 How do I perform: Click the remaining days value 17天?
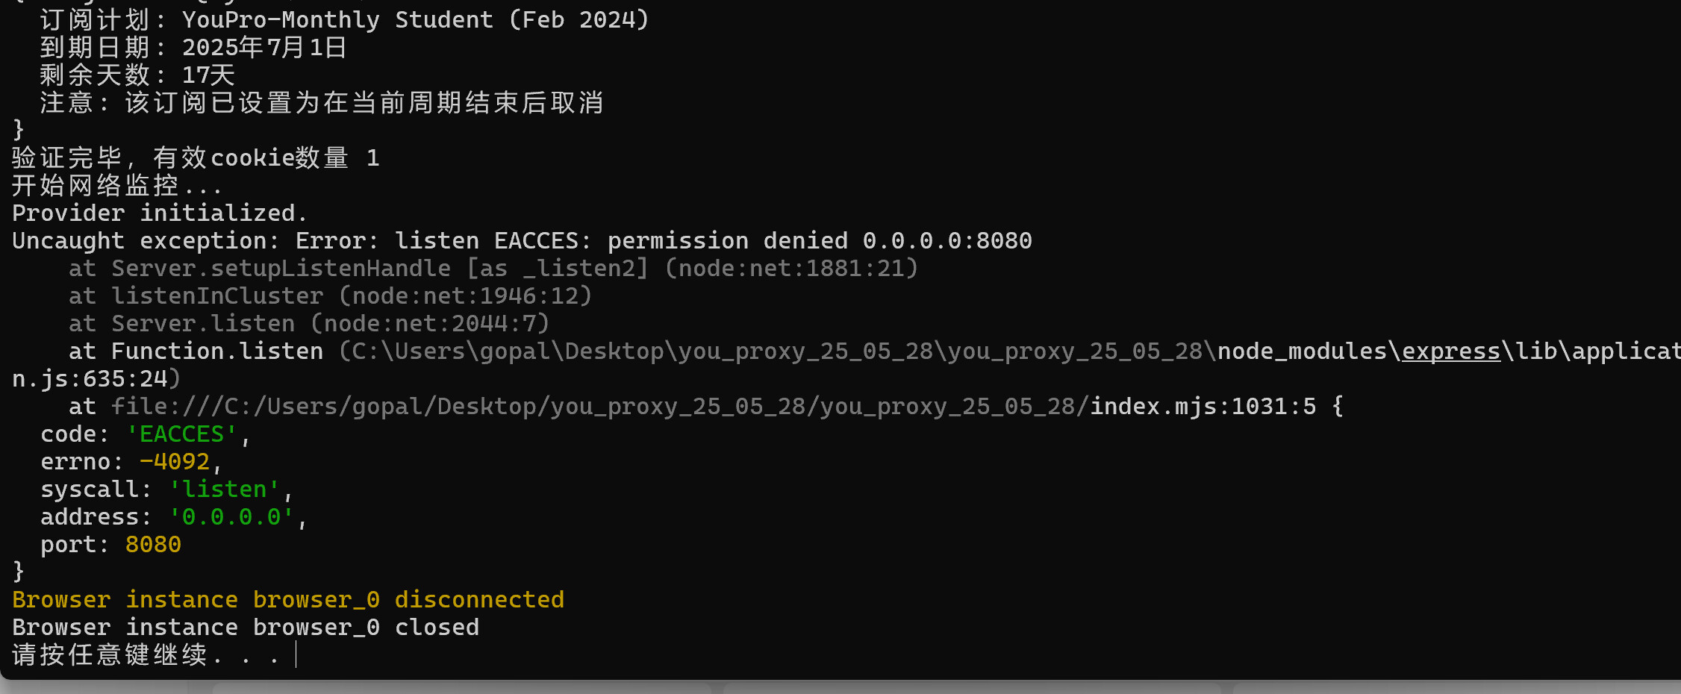208,75
